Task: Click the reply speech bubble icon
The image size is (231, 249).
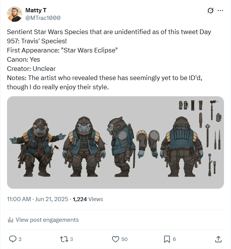Action: pyautogui.click(x=13, y=239)
